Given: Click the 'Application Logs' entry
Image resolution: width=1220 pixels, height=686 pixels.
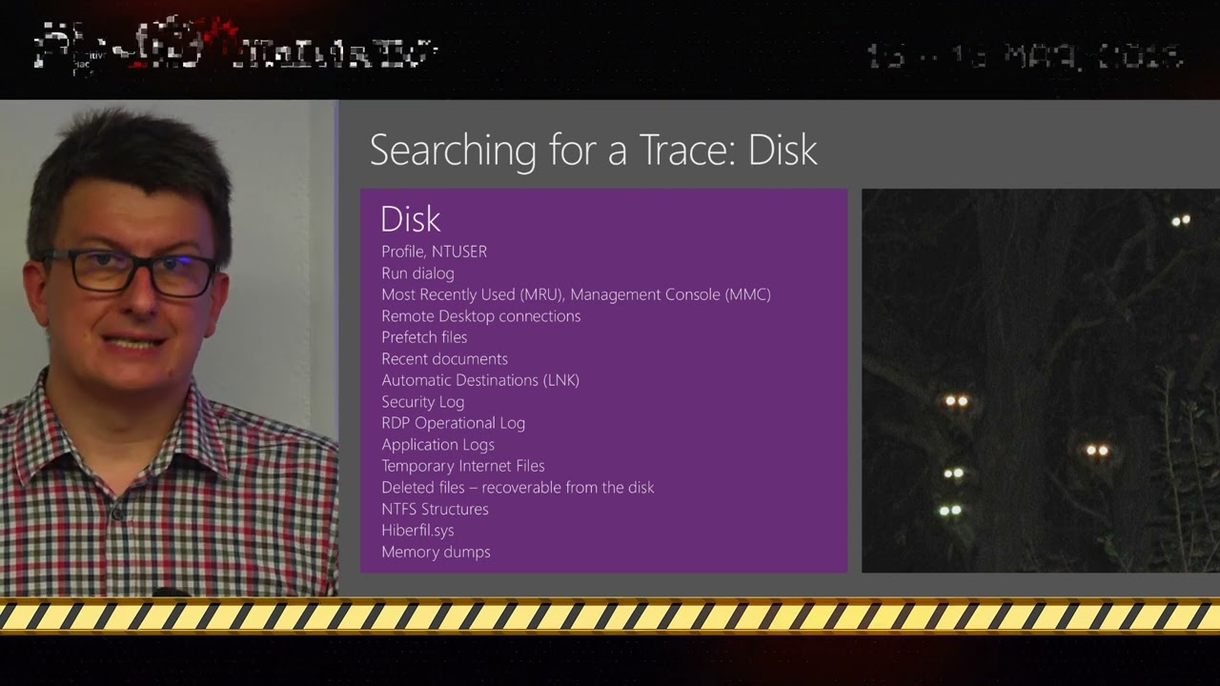Looking at the screenshot, I should pyautogui.click(x=437, y=444).
